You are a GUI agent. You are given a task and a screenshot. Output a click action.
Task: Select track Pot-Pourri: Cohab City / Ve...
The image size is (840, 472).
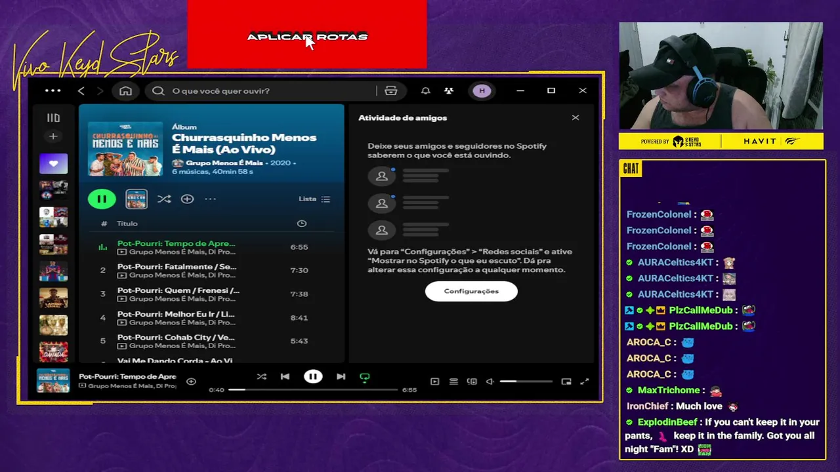[x=176, y=338]
